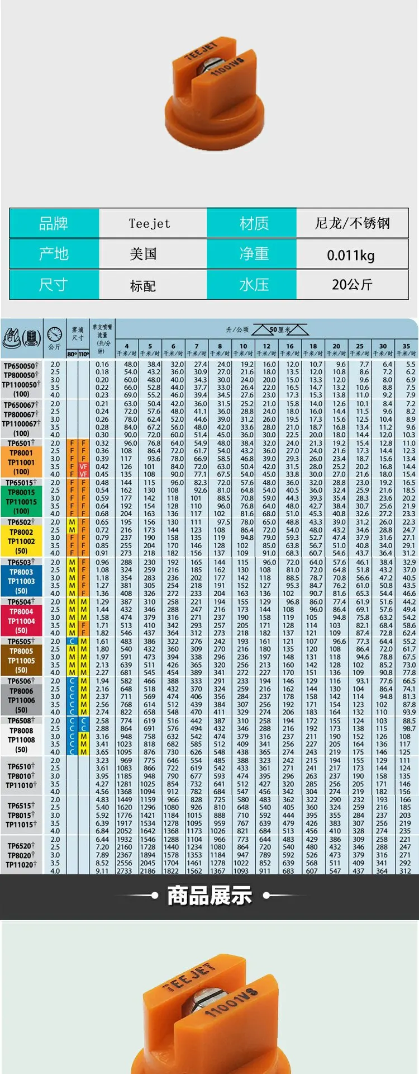Click the 美国 origin value
Viewport: 419px width, 1074px height.
point(144,254)
